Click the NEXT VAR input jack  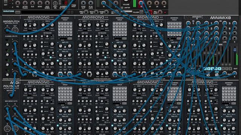(x=96, y=12)
